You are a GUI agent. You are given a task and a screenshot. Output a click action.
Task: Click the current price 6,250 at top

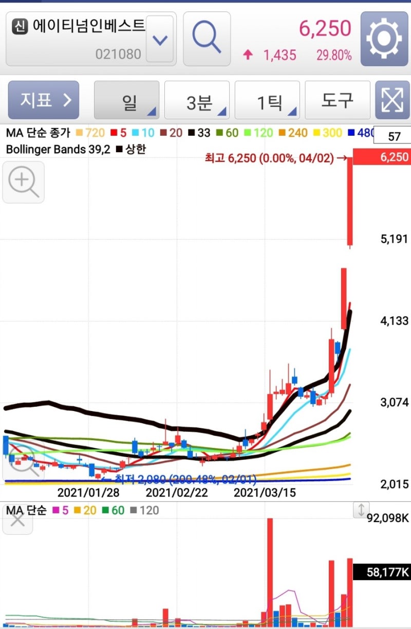coord(325,29)
